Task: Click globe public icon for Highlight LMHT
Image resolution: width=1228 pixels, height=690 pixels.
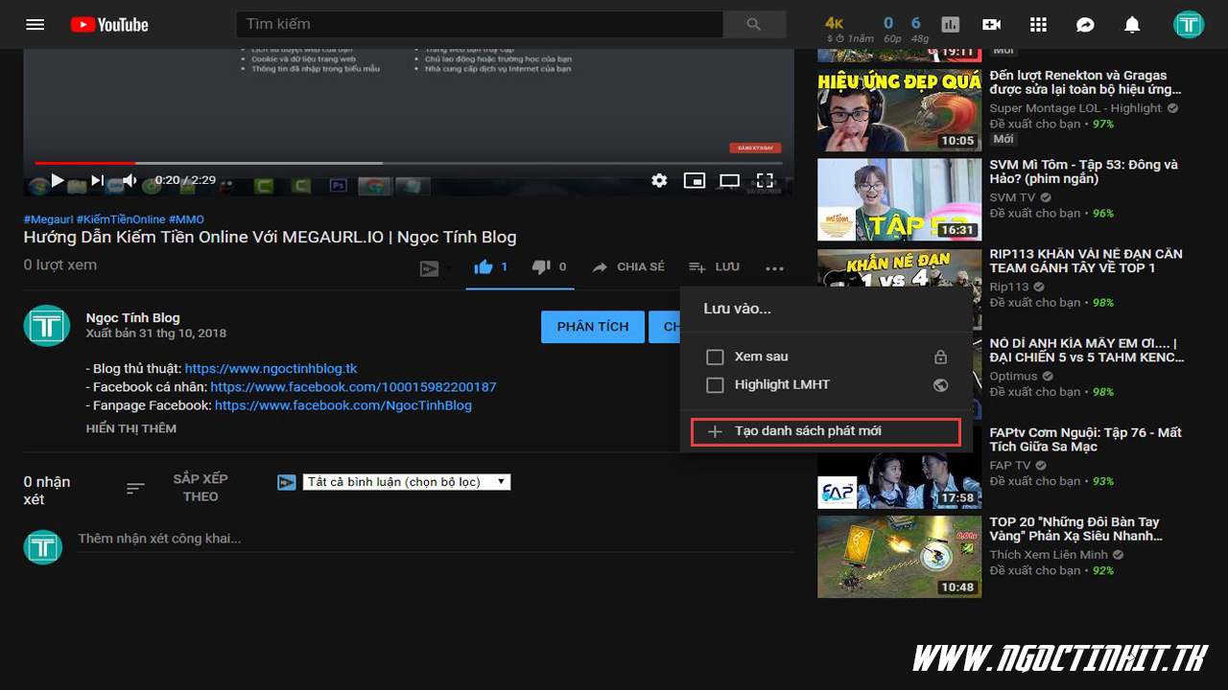Action: (940, 385)
